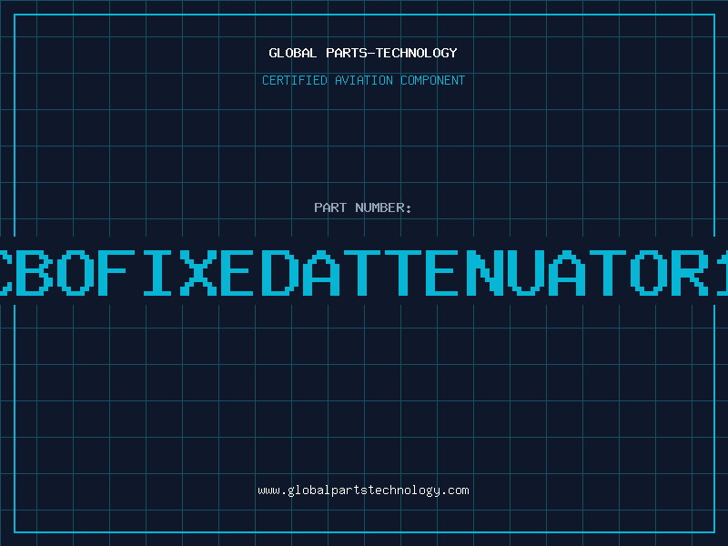This screenshot has width=728, height=546.
Task: Click the PART NUMBER: label
Action: tap(363, 207)
